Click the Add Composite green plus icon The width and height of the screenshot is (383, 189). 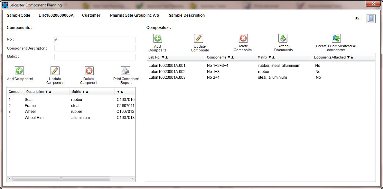[x=158, y=39]
